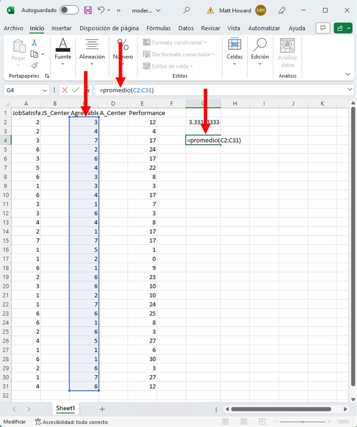
Task: Switch to Normal view in status bar
Action: click(225, 422)
